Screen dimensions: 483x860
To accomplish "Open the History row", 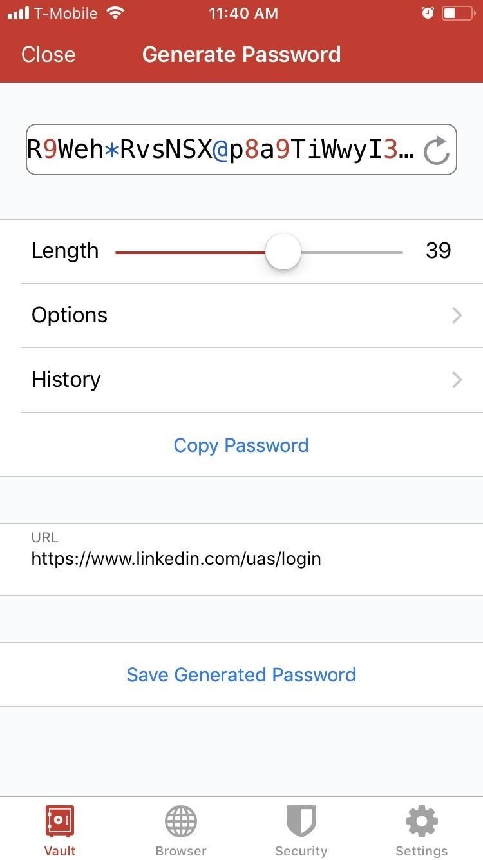I will pos(241,380).
